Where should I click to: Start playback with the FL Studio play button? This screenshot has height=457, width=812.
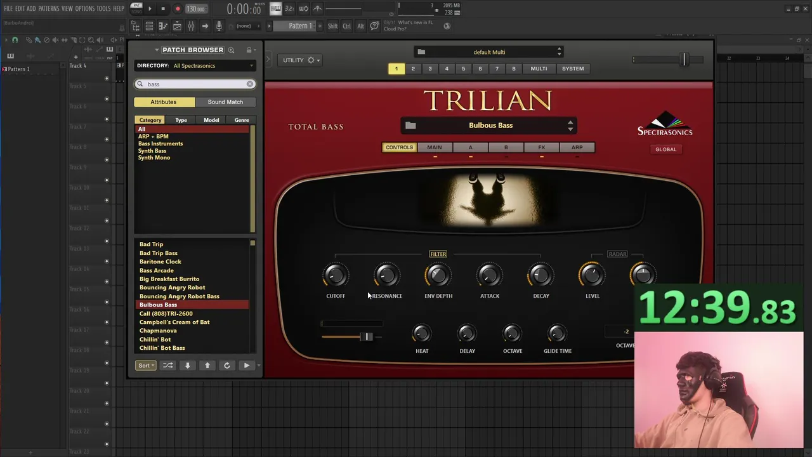coord(150,9)
